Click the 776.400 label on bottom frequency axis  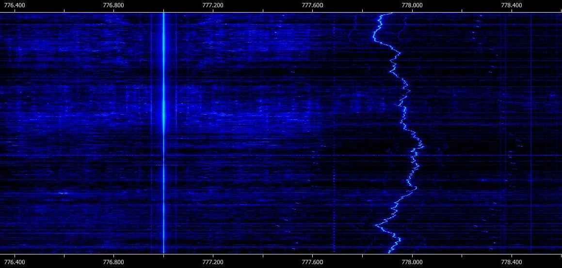pos(15,262)
